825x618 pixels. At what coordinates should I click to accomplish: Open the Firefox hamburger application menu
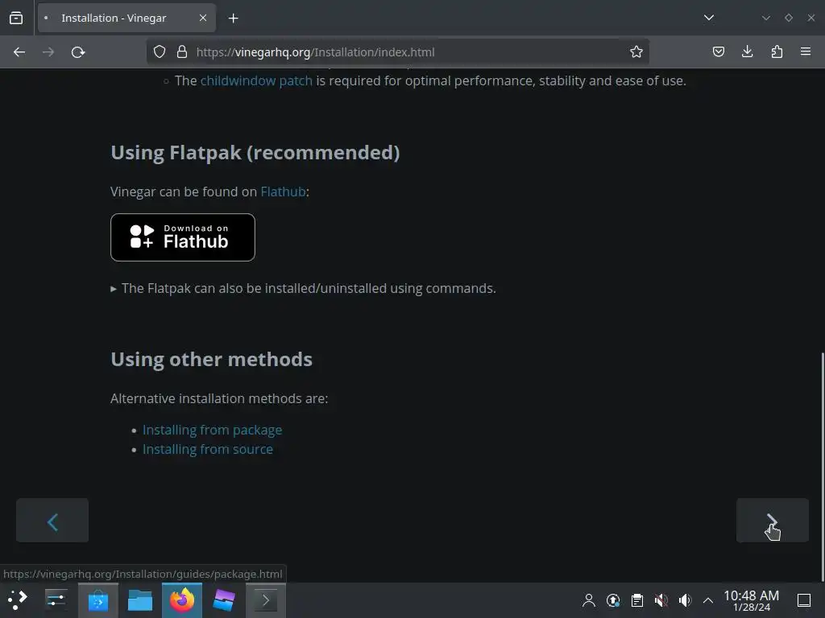pos(806,52)
